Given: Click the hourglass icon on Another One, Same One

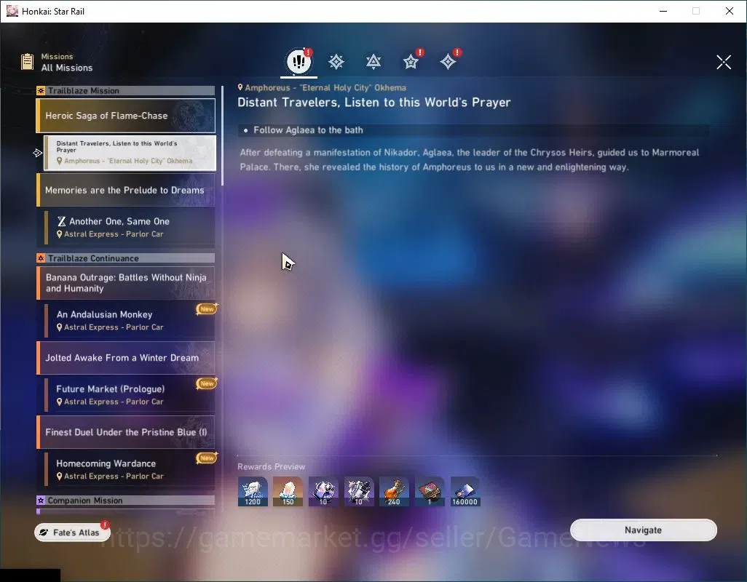Looking at the screenshot, I should pyautogui.click(x=61, y=221).
